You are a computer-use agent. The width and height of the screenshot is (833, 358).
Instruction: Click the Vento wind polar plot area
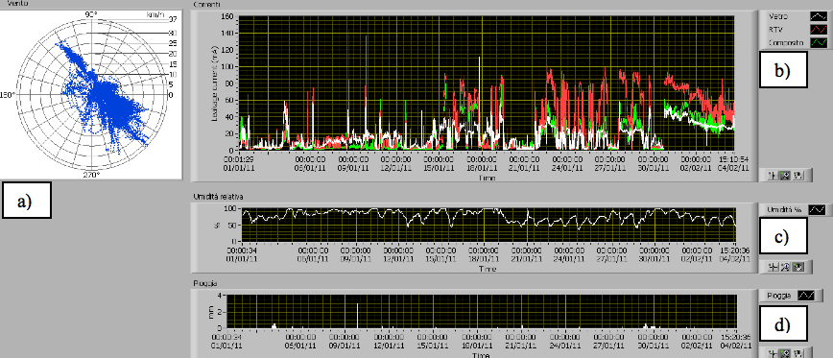pyautogui.click(x=91, y=95)
